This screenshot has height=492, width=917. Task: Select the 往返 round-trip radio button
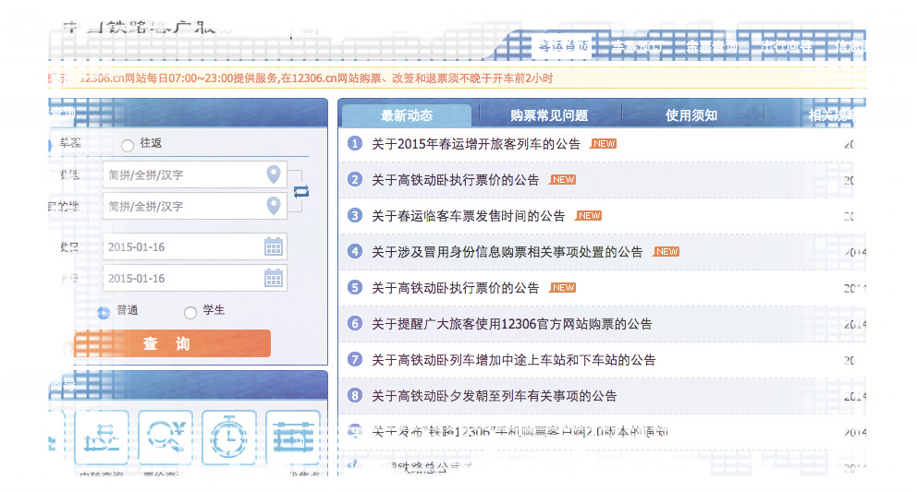click(x=128, y=145)
